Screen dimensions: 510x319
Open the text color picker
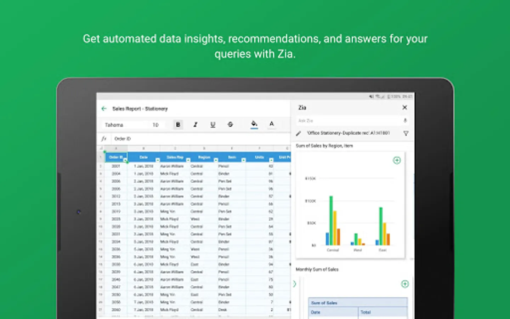point(272,124)
